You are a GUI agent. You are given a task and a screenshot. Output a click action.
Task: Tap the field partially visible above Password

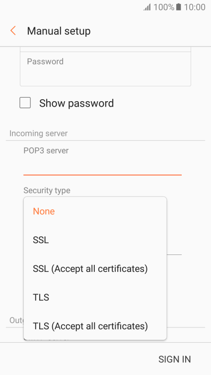click(105, 49)
